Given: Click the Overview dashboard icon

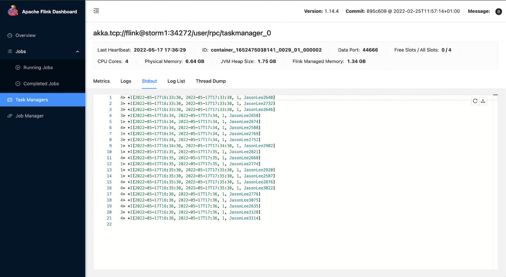Looking at the screenshot, I should point(10,35).
